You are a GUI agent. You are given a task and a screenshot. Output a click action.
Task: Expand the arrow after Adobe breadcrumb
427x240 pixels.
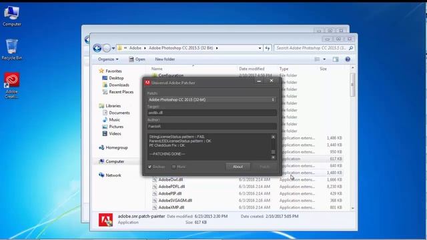click(x=145, y=48)
